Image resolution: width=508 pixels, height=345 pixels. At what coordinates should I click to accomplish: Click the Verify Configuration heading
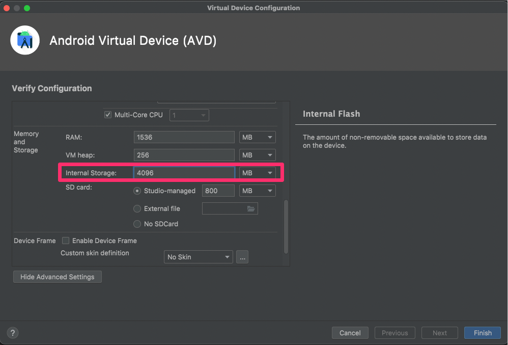[52, 88]
